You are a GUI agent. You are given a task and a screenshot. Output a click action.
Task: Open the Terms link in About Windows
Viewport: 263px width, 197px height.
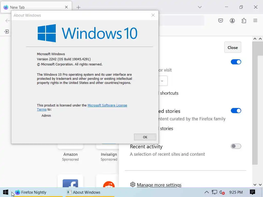(x=42, y=109)
